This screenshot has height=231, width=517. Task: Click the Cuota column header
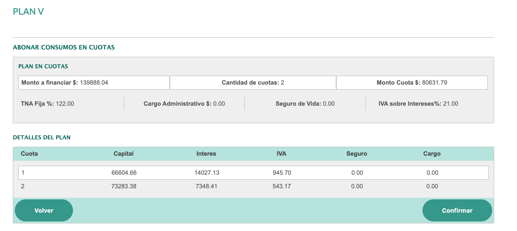pos(29,154)
